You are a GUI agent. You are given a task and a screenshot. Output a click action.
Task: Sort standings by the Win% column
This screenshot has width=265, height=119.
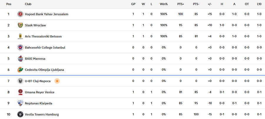pos(164,4)
